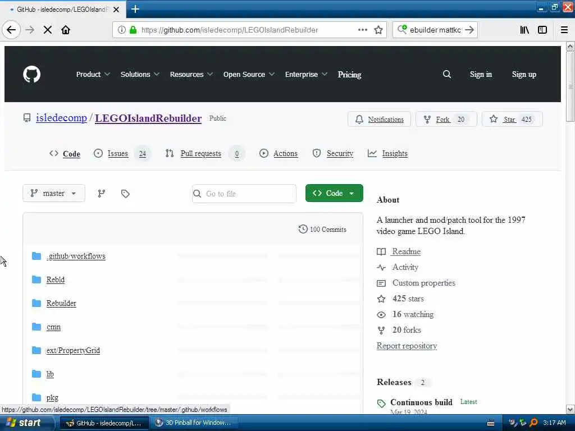Open the green Code dropdown button
The width and height of the screenshot is (575, 431).
(x=334, y=193)
